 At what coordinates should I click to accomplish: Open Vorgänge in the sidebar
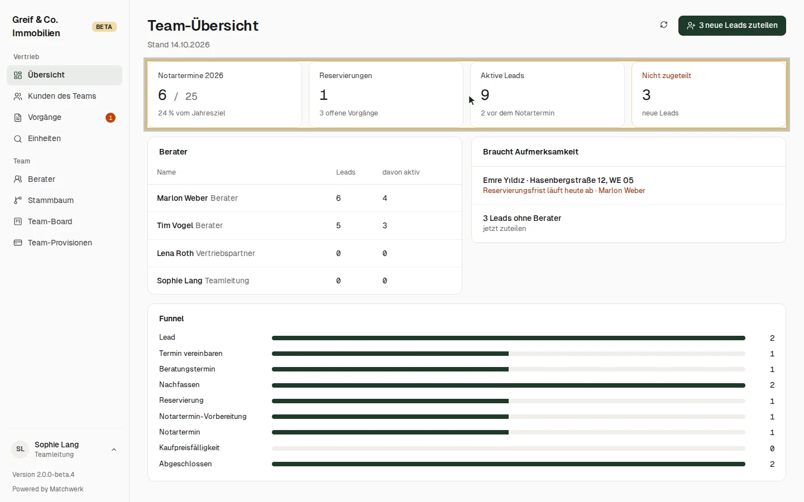(64, 118)
